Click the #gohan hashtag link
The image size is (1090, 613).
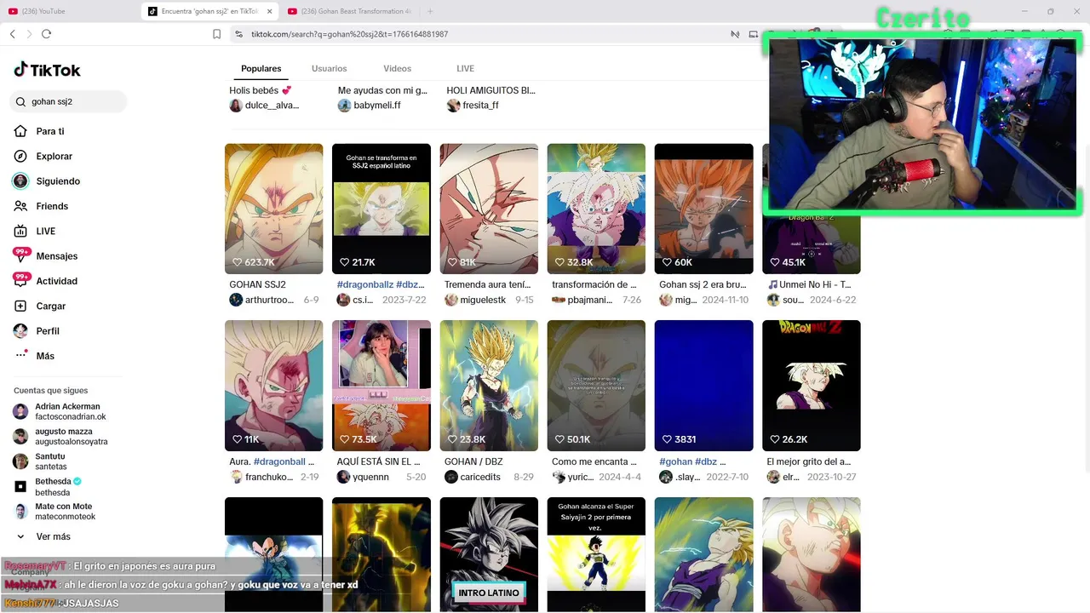pos(676,461)
